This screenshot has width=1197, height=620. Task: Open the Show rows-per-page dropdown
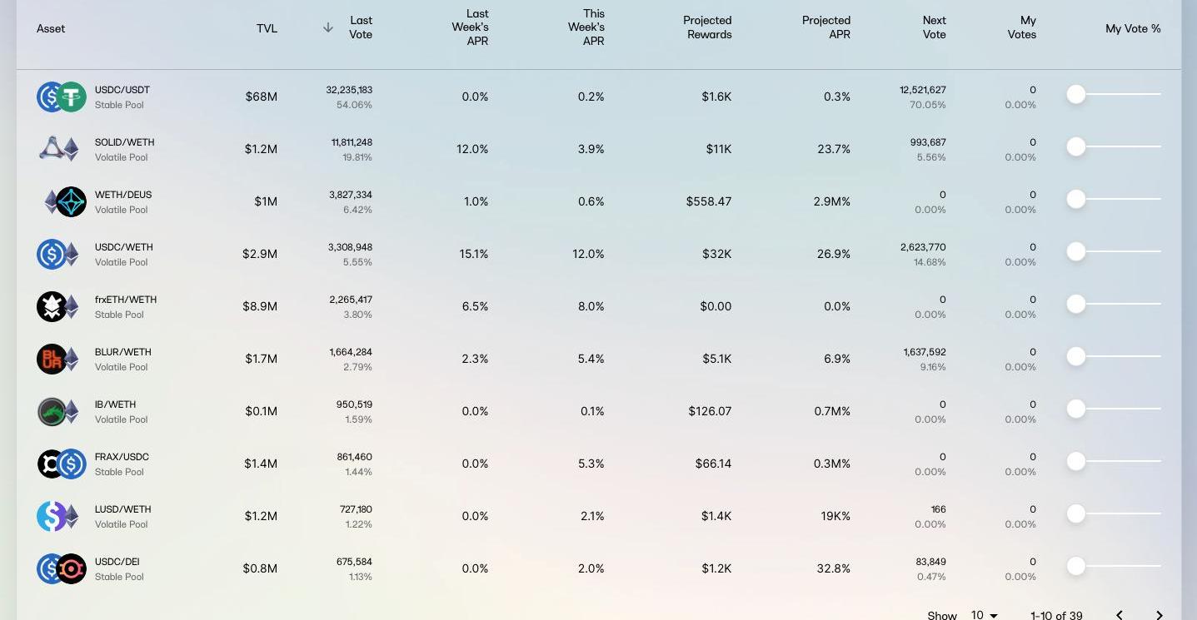(984, 615)
